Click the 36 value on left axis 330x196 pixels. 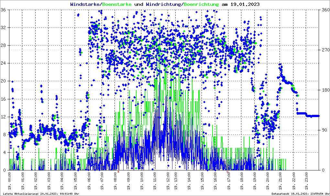pos(4,10)
